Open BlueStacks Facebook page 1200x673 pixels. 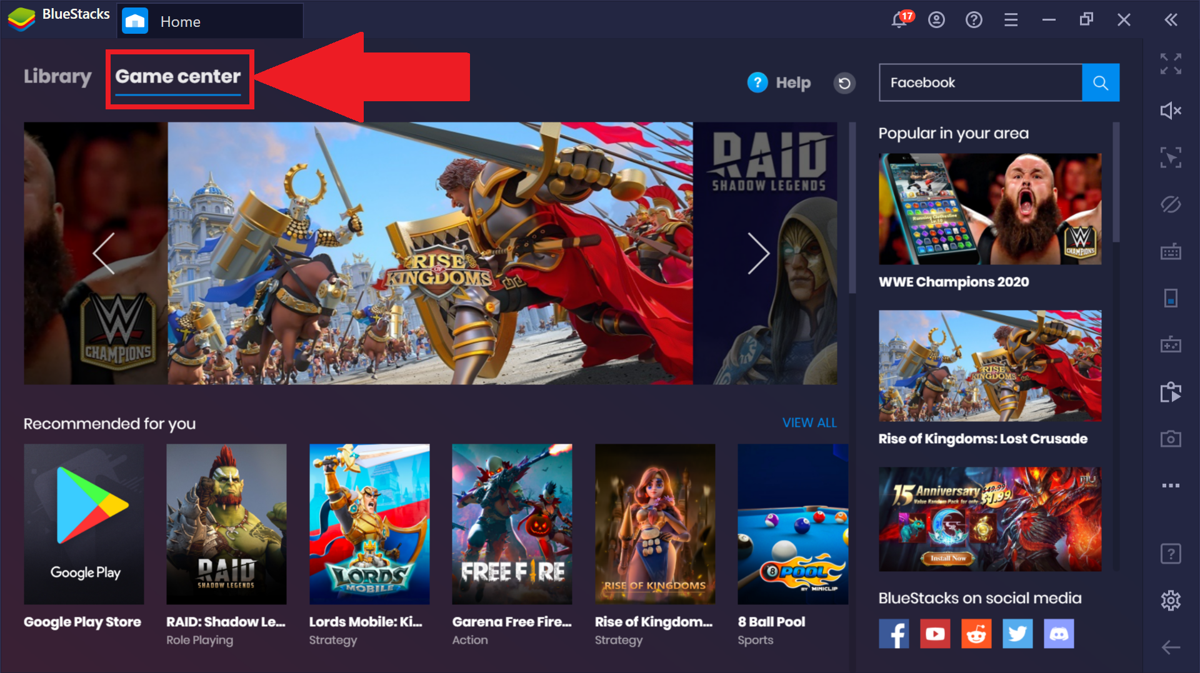pos(894,634)
